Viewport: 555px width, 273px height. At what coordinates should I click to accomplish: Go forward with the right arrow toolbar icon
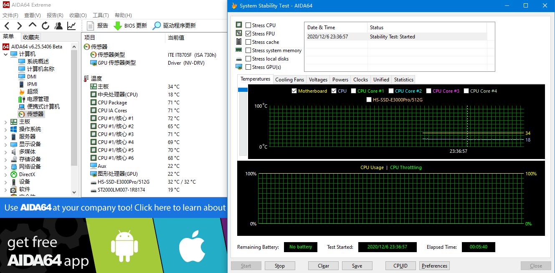pyautogui.click(x=19, y=26)
